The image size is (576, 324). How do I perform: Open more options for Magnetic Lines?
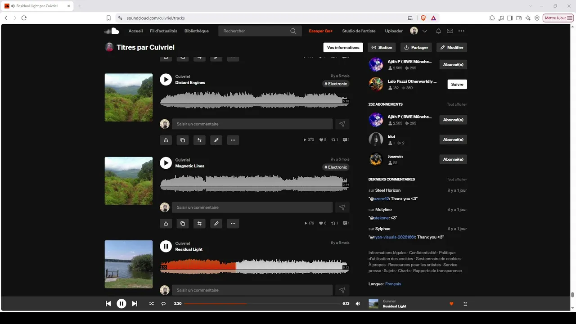[x=233, y=223]
